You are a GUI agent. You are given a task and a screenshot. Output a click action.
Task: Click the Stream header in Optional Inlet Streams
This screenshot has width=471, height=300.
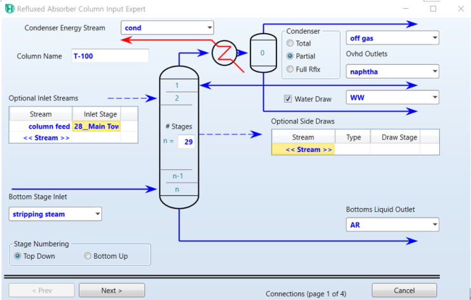tap(41, 114)
